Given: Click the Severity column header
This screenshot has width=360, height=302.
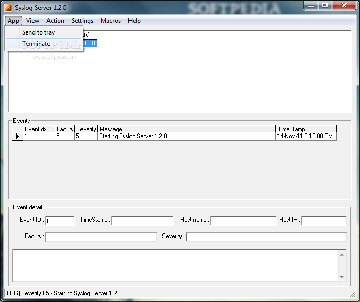Looking at the screenshot, I should tap(86, 129).
